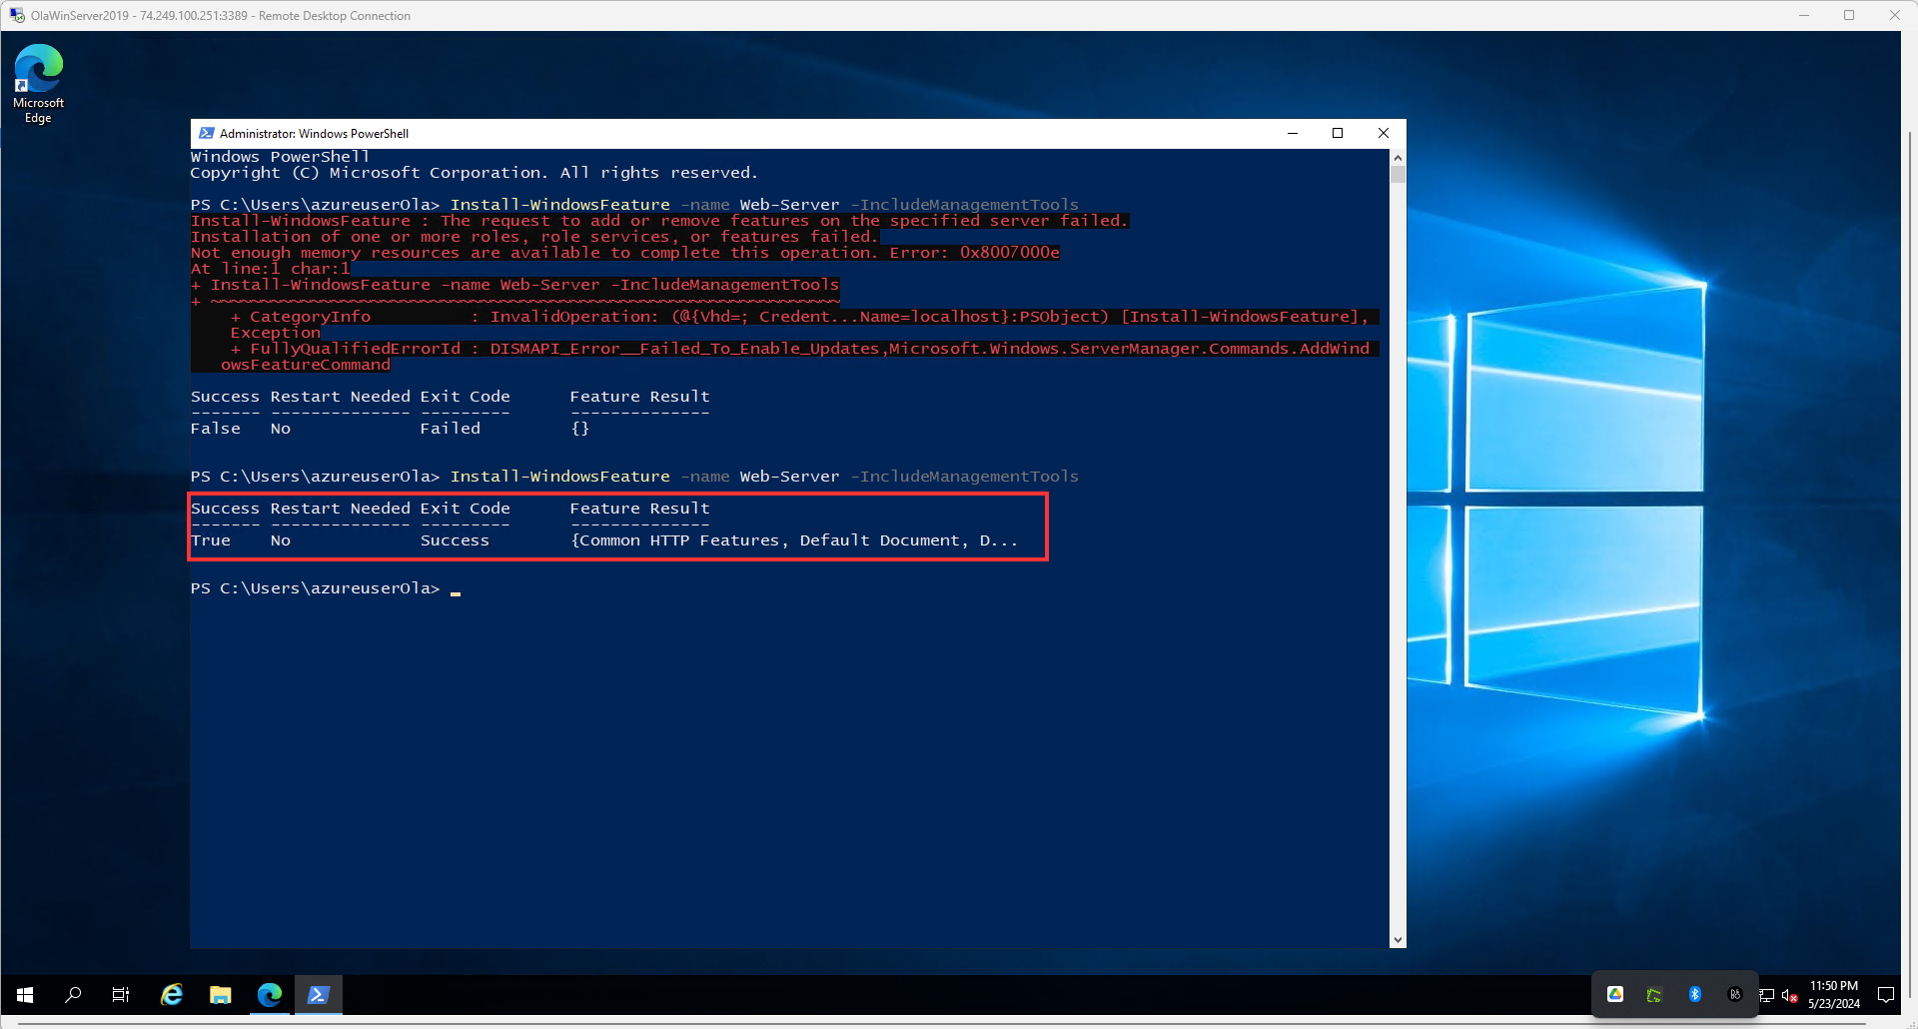Viewport: 1918px width, 1029px height.
Task: Click the empty '{}' feature result
Action: [x=580, y=429]
